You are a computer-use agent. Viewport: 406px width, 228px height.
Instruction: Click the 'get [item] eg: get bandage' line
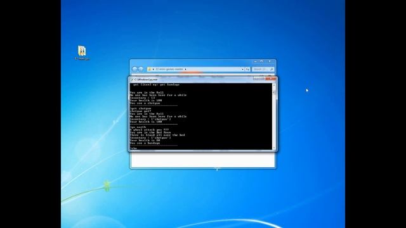click(x=156, y=84)
